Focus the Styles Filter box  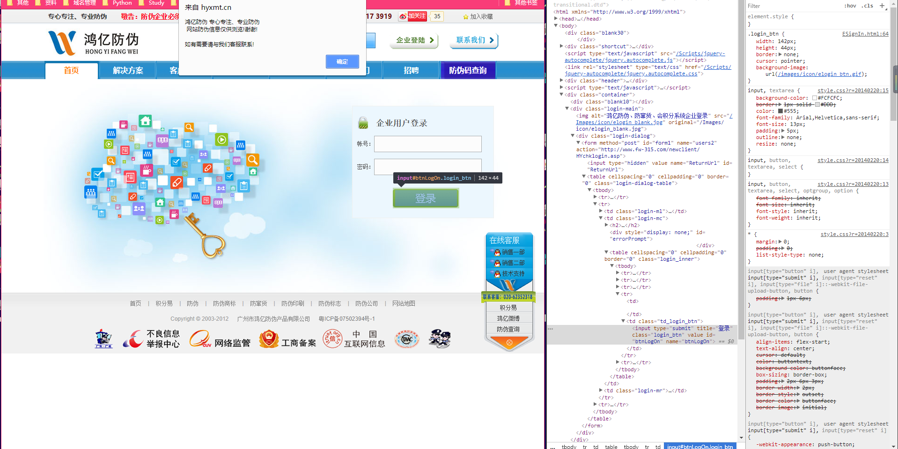point(791,6)
